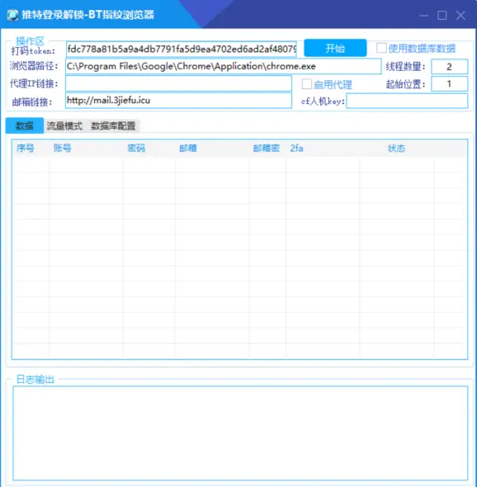
Task: Click the 开始 button
Action: coord(335,48)
